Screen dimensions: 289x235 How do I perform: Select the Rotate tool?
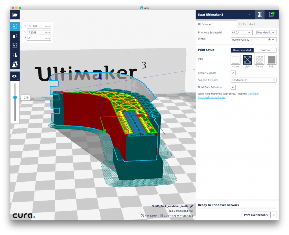point(15,45)
